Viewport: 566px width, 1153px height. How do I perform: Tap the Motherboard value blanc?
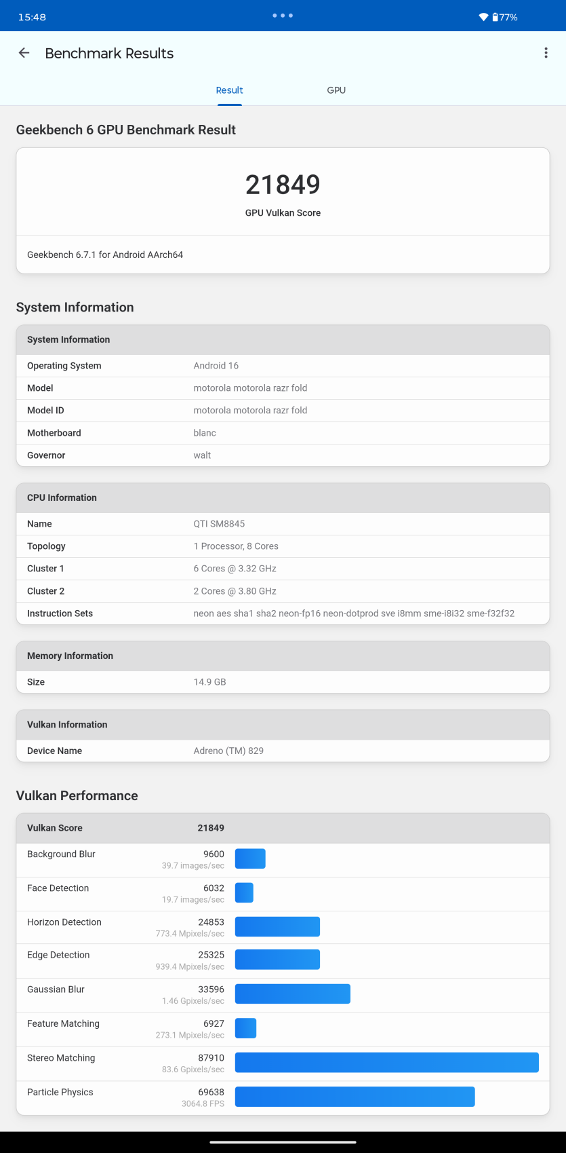205,433
